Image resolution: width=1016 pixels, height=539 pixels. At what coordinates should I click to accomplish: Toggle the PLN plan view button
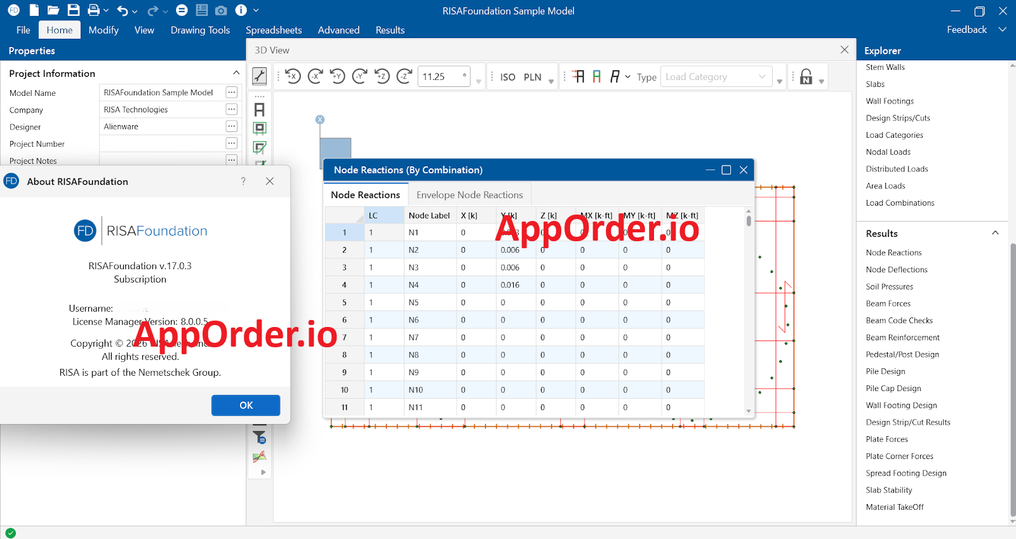click(x=532, y=77)
